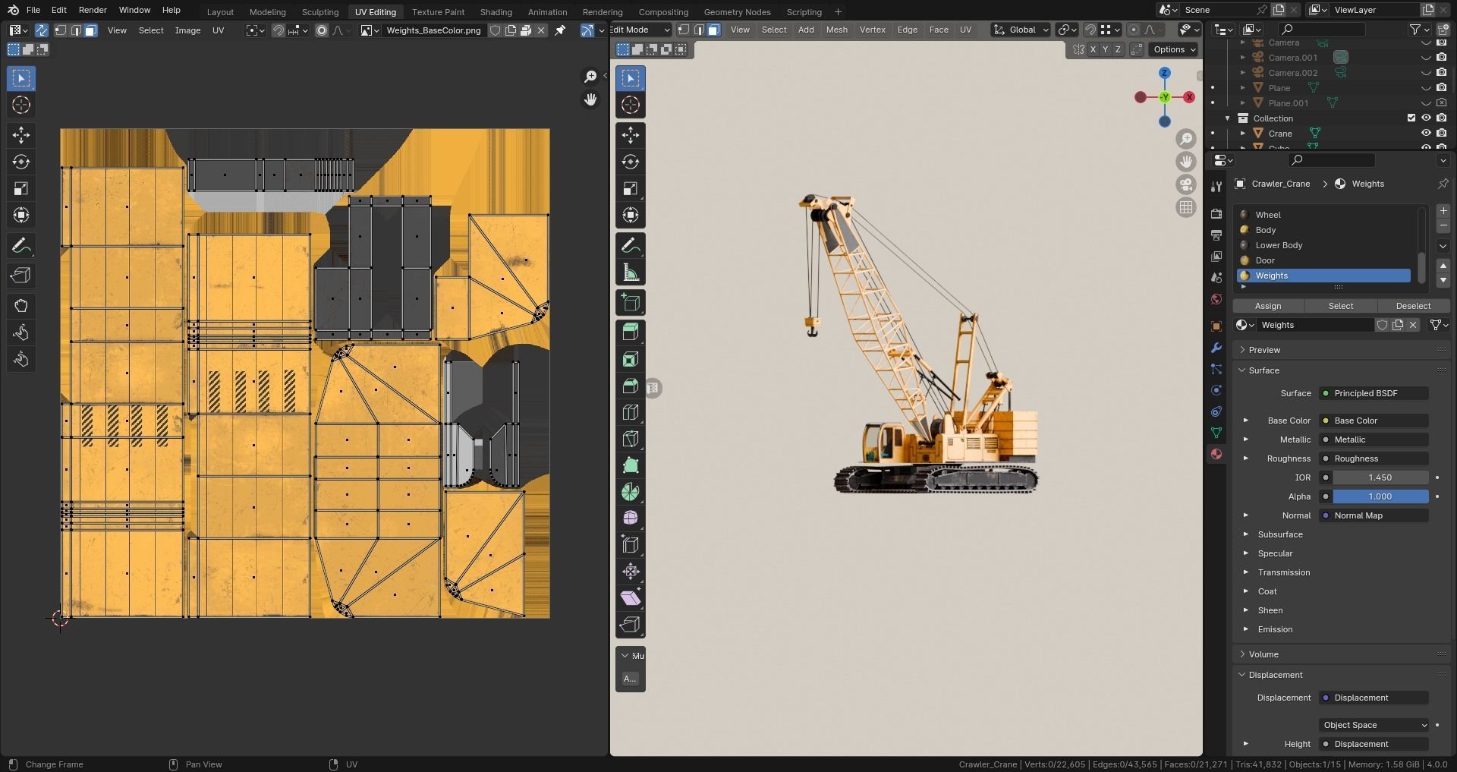The width and height of the screenshot is (1457, 772).
Task: Open the Shading workspace tab
Action: [x=496, y=11]
